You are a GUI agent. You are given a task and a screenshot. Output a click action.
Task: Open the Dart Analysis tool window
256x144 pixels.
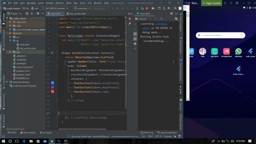pyautogui.click(x=28, y=132)
